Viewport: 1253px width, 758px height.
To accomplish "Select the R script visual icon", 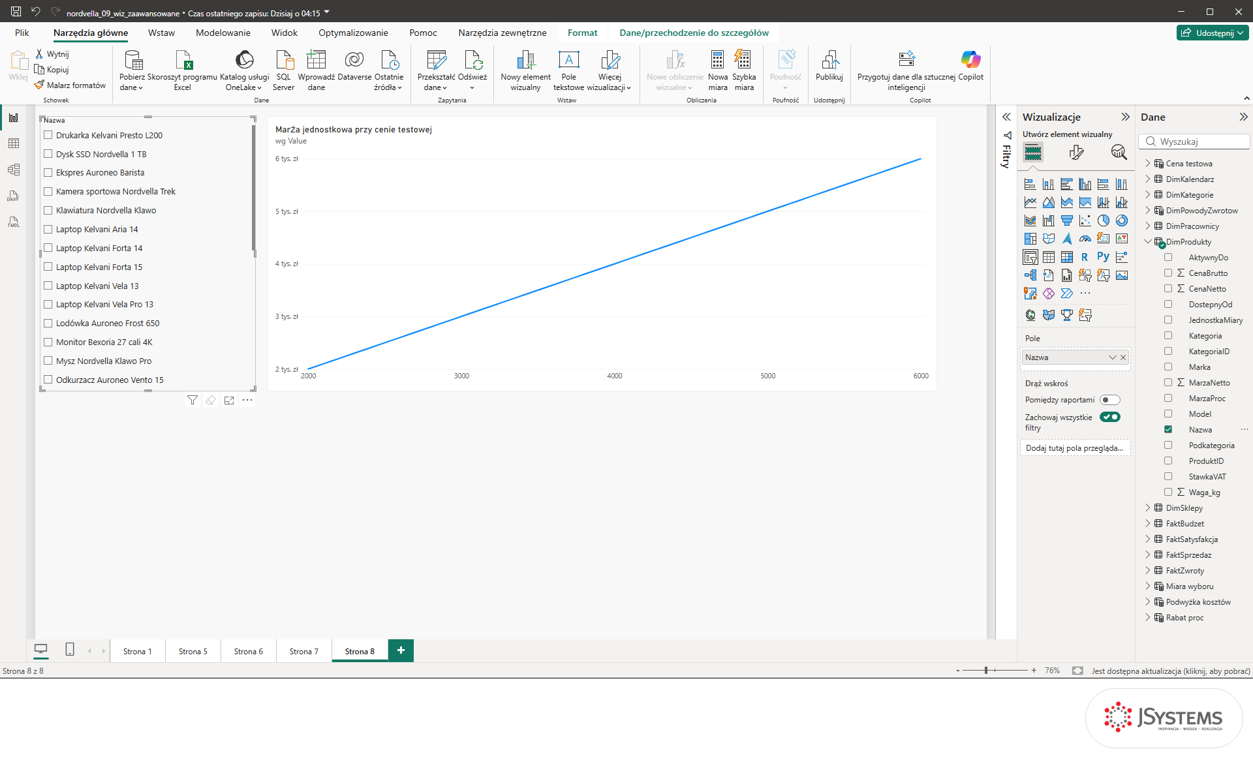I will [x=1085, y=257].
